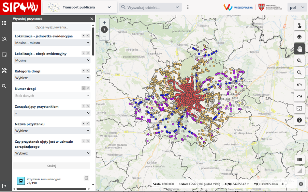Open the layers panel tool
This screenshot has height=192, width=308.
click(299, 37)
